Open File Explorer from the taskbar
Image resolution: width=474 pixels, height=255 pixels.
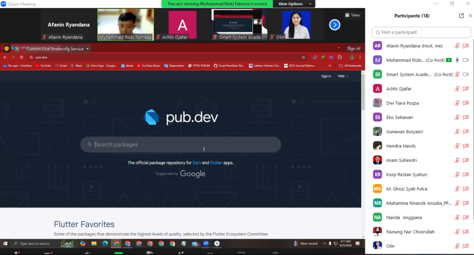coord(94,243)
